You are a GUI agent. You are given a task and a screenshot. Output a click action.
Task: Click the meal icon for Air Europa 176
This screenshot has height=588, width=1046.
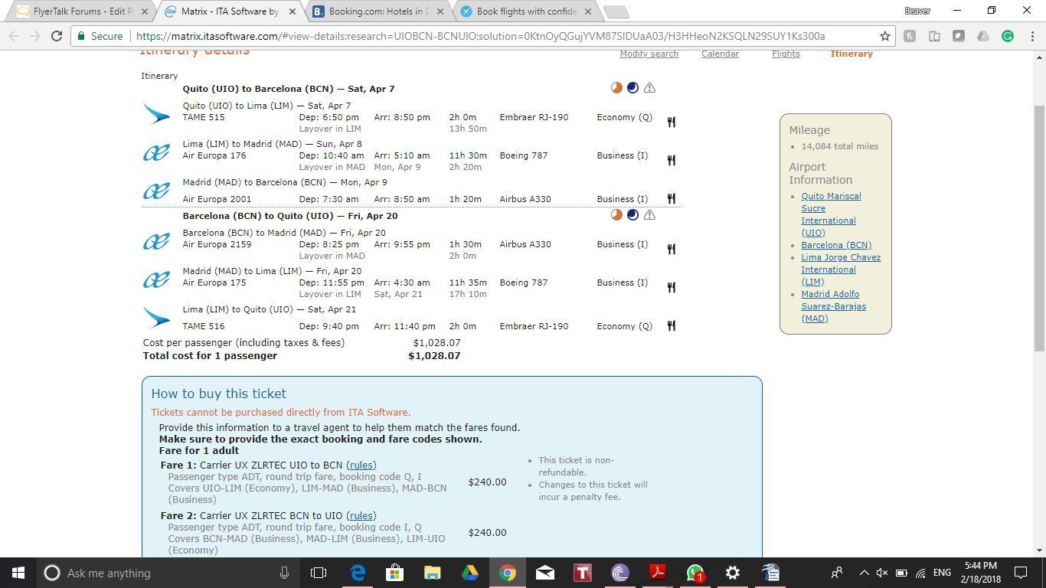click(672, 160)
